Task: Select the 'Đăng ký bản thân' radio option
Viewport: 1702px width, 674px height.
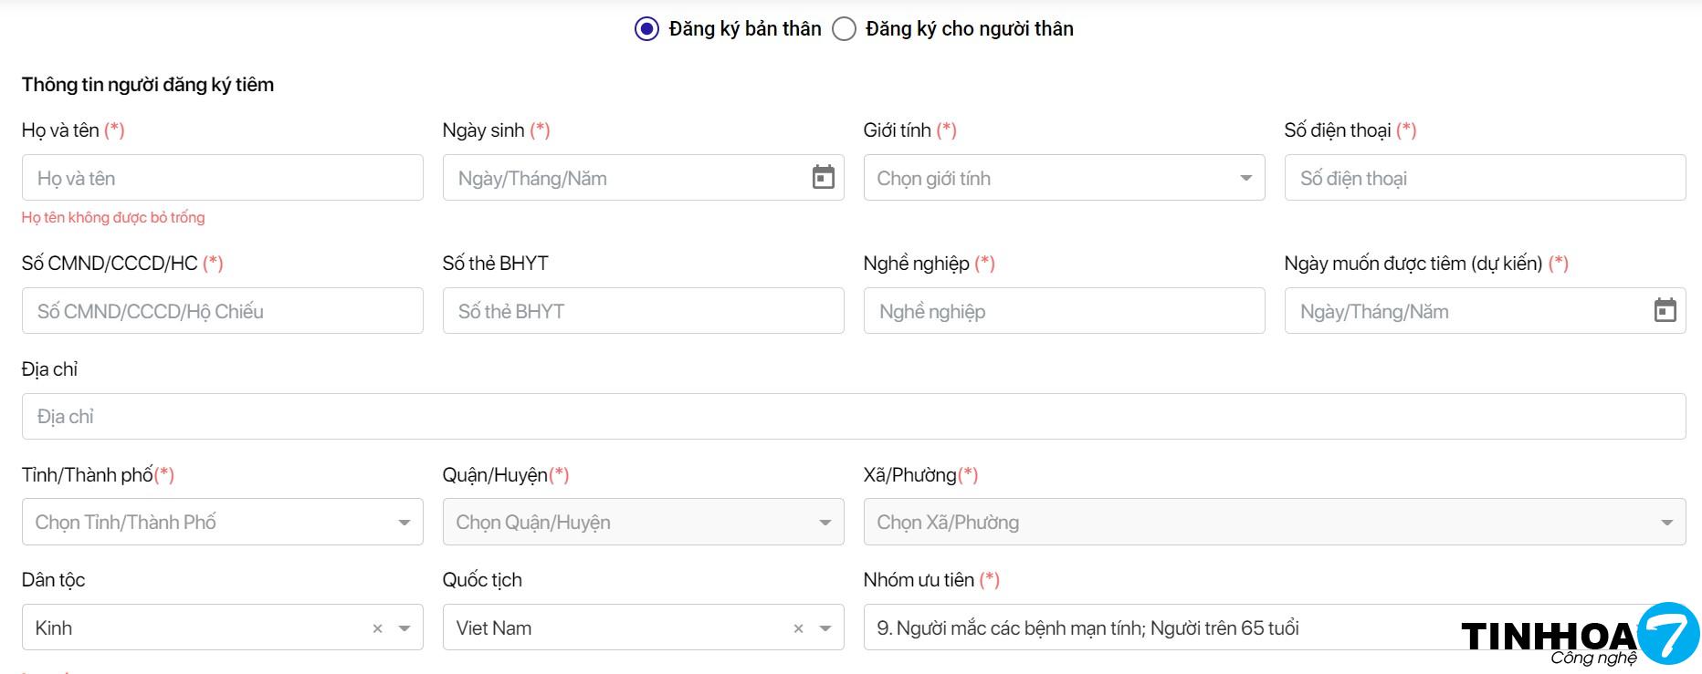Action: [x=646, y=29]
